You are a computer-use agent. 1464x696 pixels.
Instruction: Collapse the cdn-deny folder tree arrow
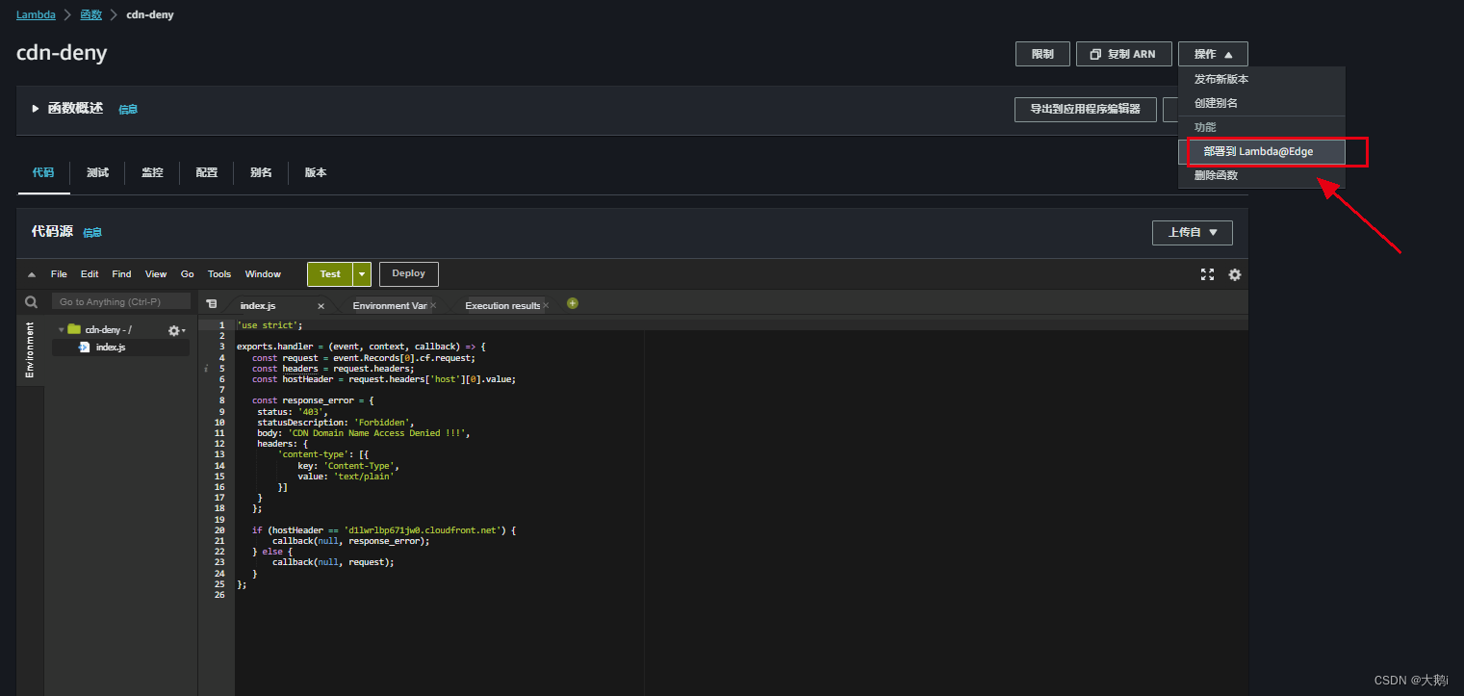62,329
